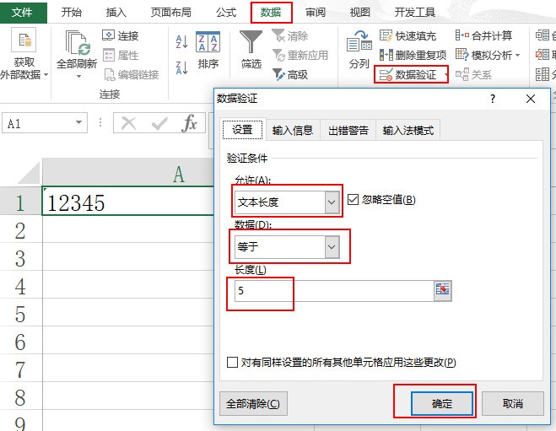Click the range selector icon in length field
The image size is (556, 431).
(x=443, y=290)
